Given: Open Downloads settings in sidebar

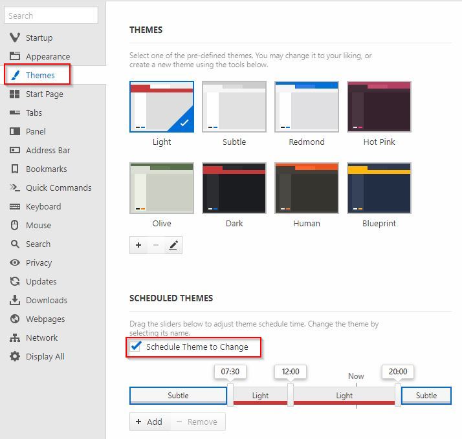Looking at the screenshot, I should (47, 301).
